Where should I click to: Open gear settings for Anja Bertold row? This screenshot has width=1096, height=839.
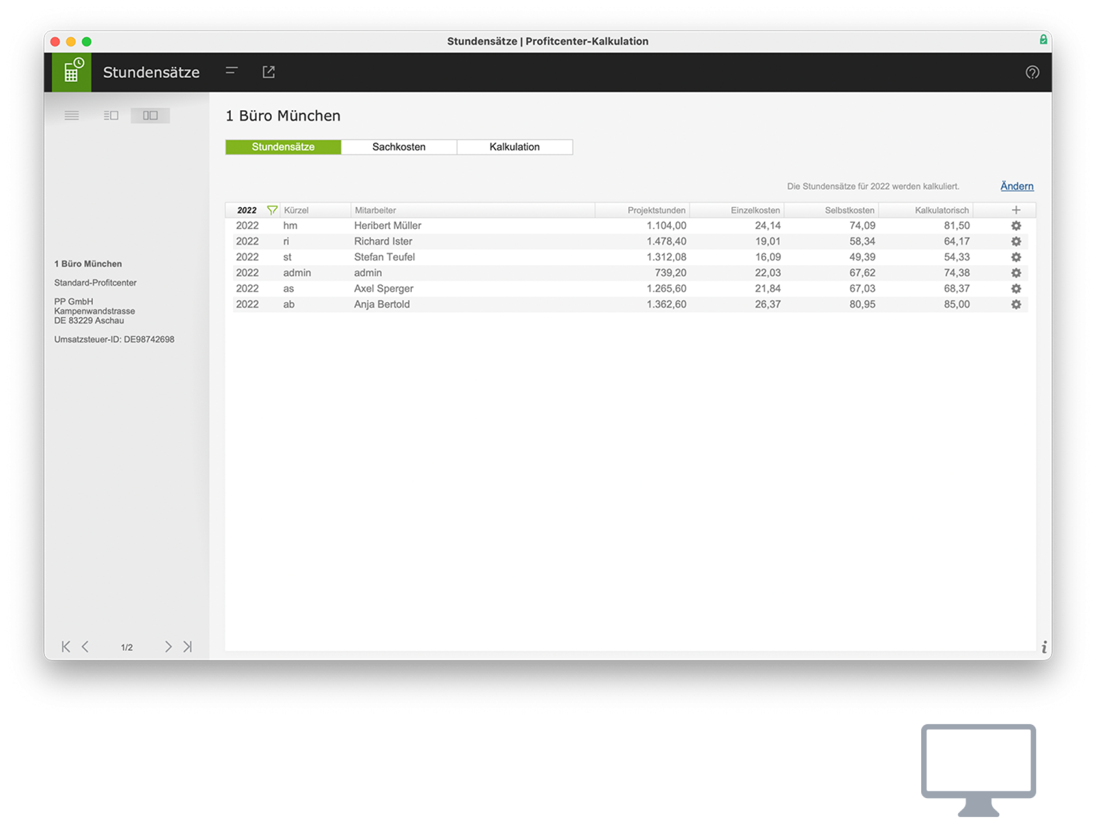pyautogui.click(x=1016, y=304)
